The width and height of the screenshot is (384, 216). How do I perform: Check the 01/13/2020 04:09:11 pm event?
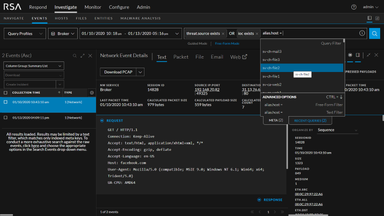pos(6,118)
